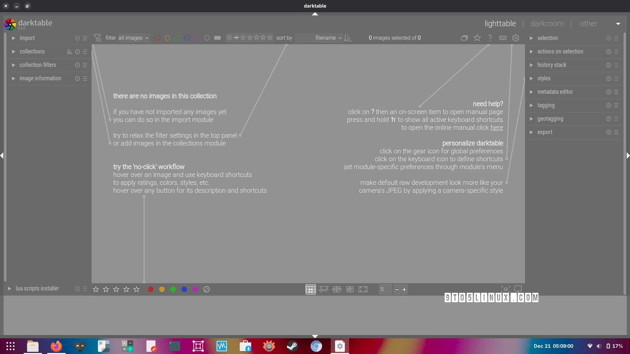Switch to the darkroom tab
This screenshot has height=354, width=630.
tap(546, 23)
